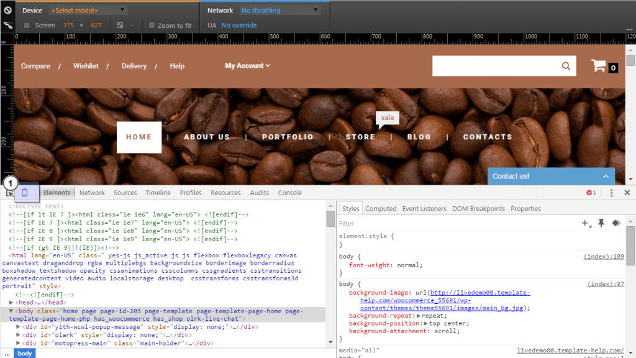The width and height of the screenshot is (636, 358).
Task: Collapse the Contact us chat widget
Action: pos(606,176)
